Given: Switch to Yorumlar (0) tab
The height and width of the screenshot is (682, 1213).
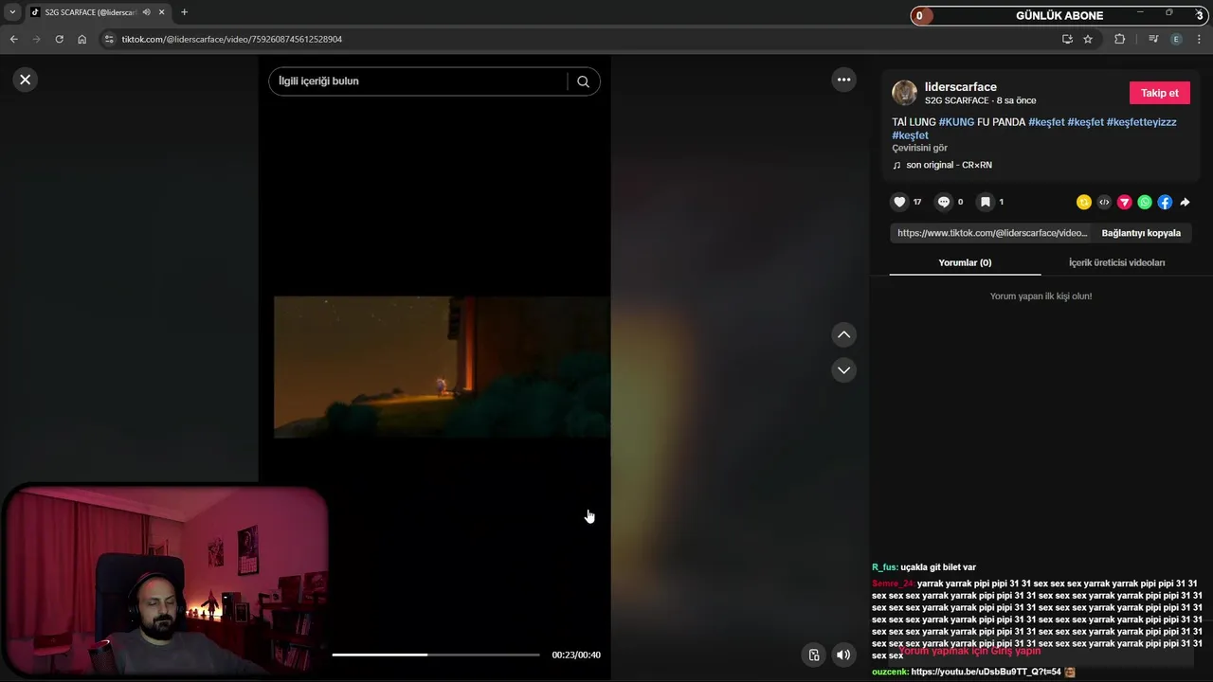Looking at the screenshot, I should [965, 262].
